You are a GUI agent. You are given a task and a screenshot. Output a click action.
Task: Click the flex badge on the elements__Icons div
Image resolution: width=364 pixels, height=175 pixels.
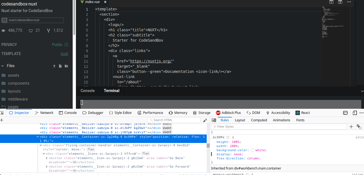tap(146, 154)
